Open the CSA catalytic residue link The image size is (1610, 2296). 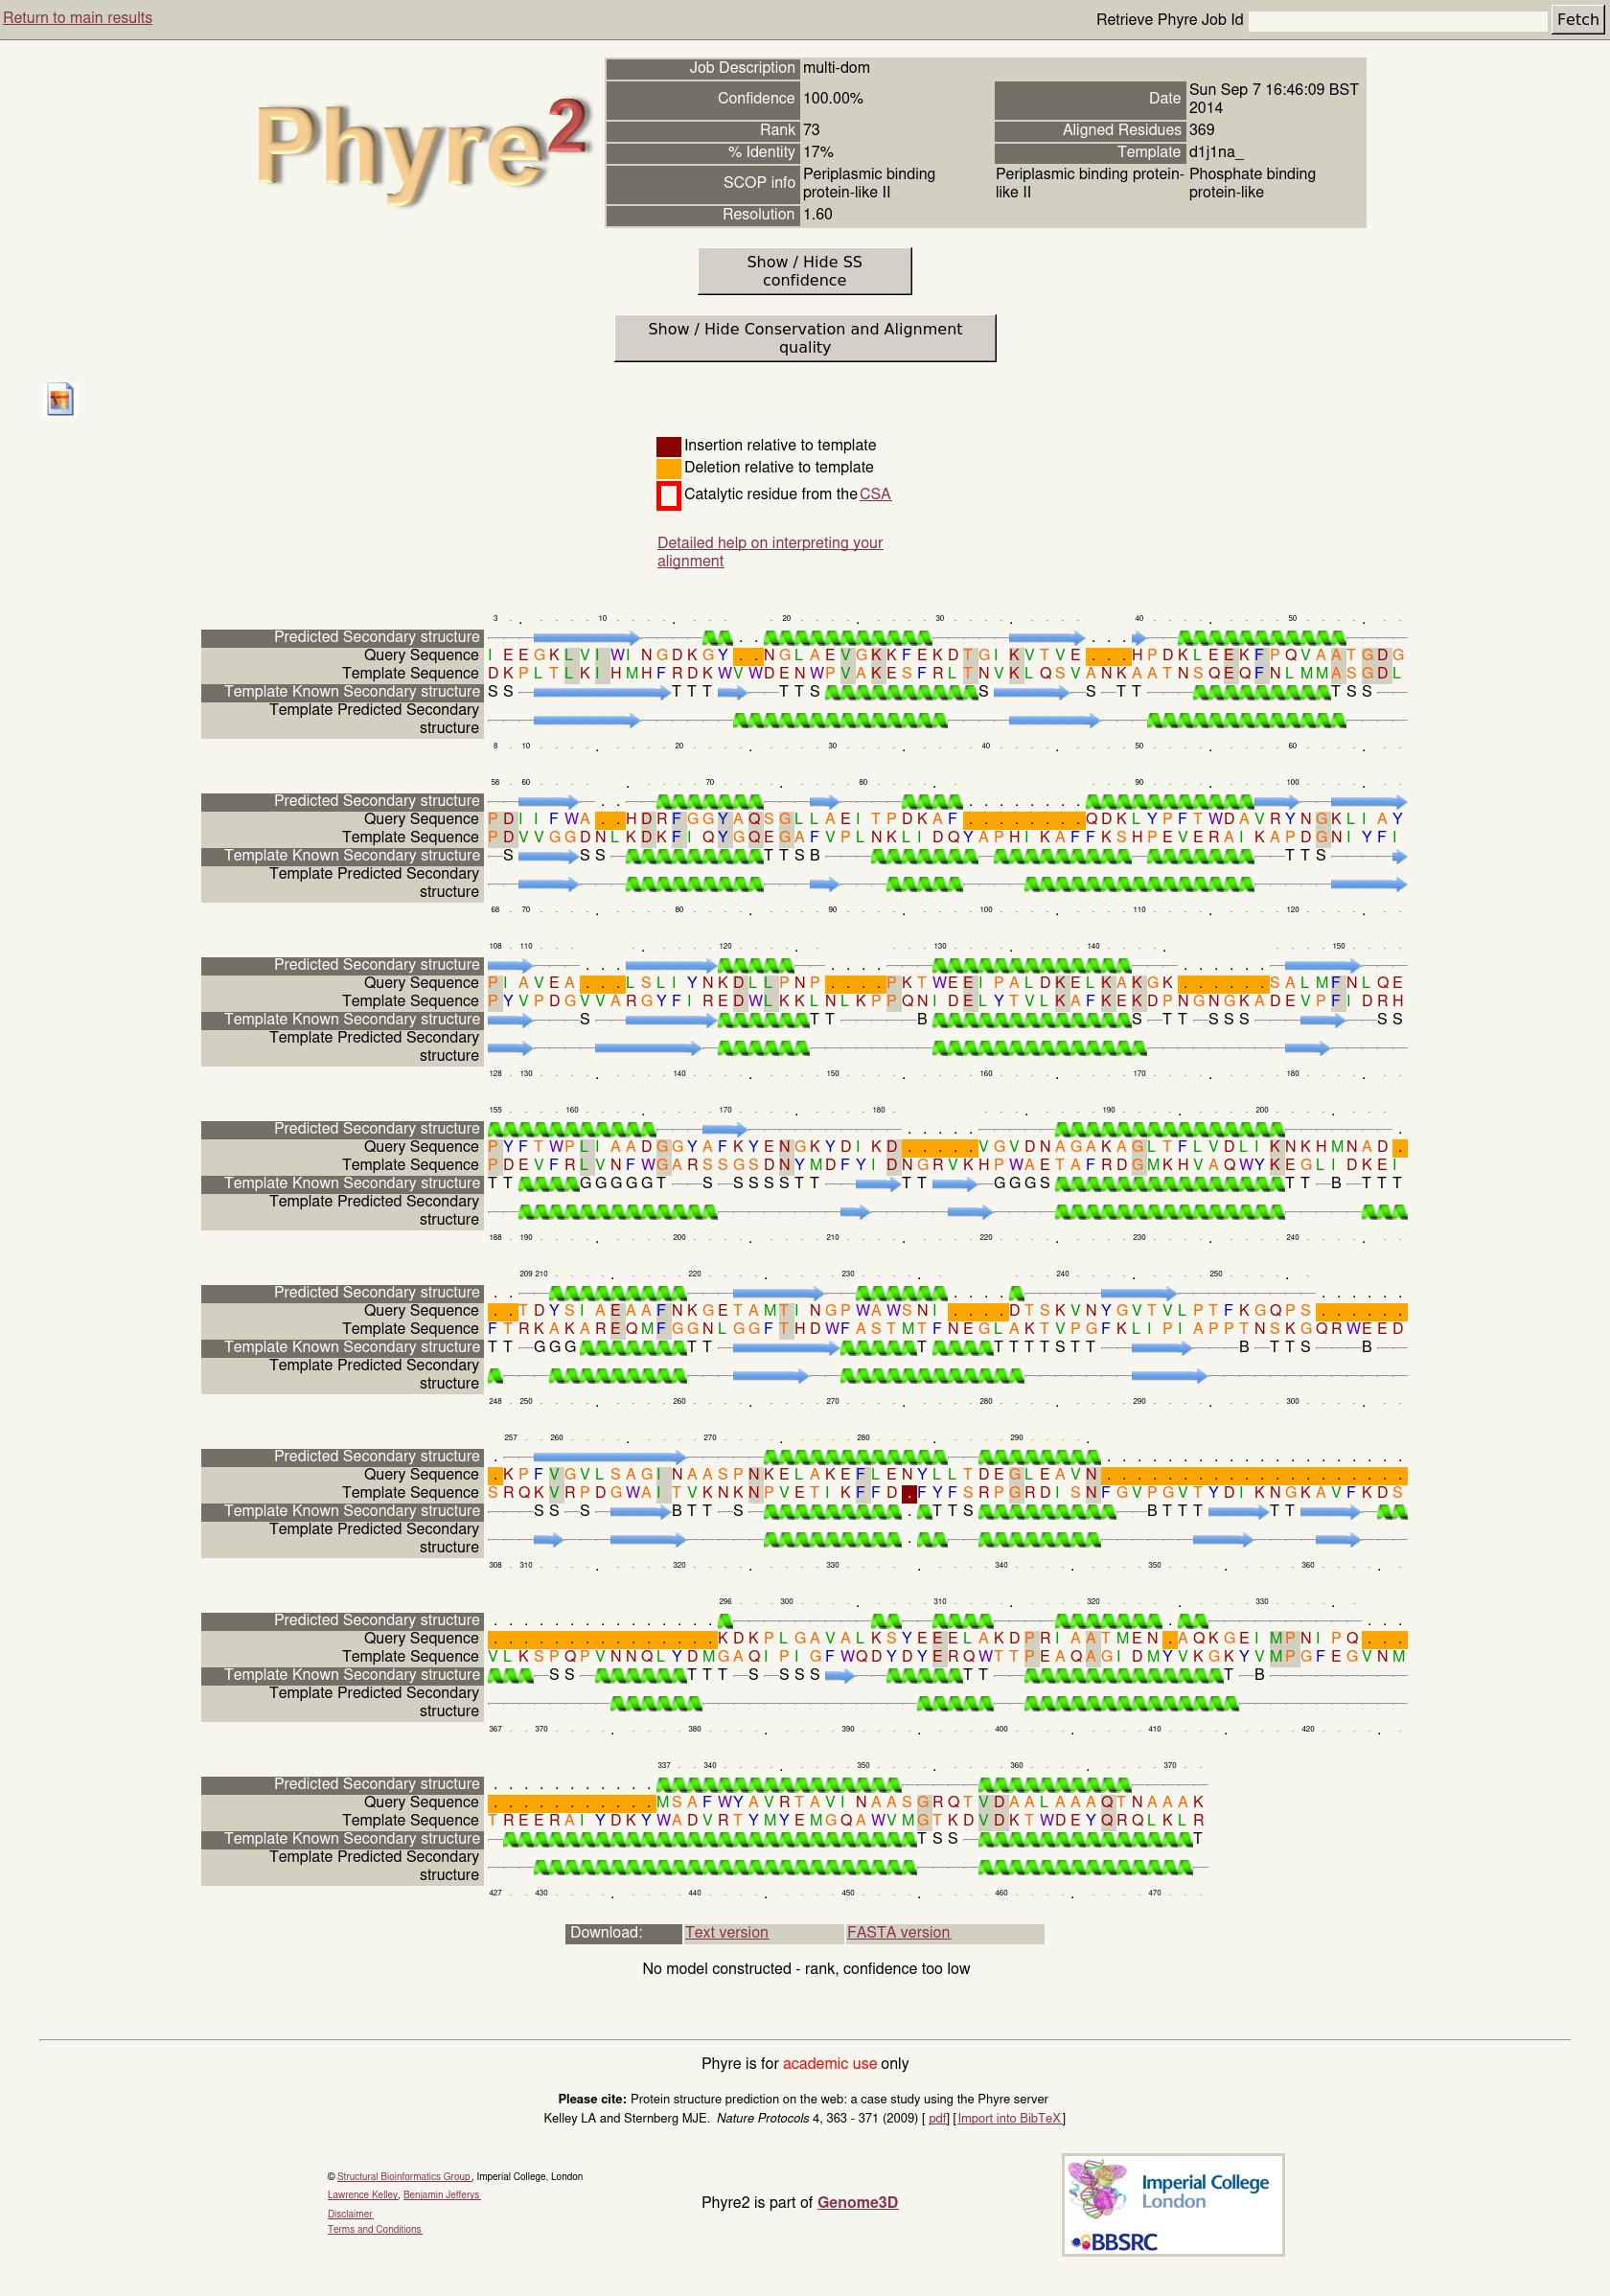pyautogui.click(x=874, y=494)
